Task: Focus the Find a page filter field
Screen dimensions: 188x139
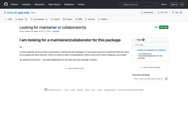Action: [150, 45]
